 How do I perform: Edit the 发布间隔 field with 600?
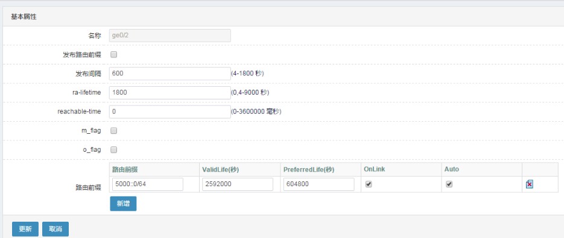pos(170,74)
